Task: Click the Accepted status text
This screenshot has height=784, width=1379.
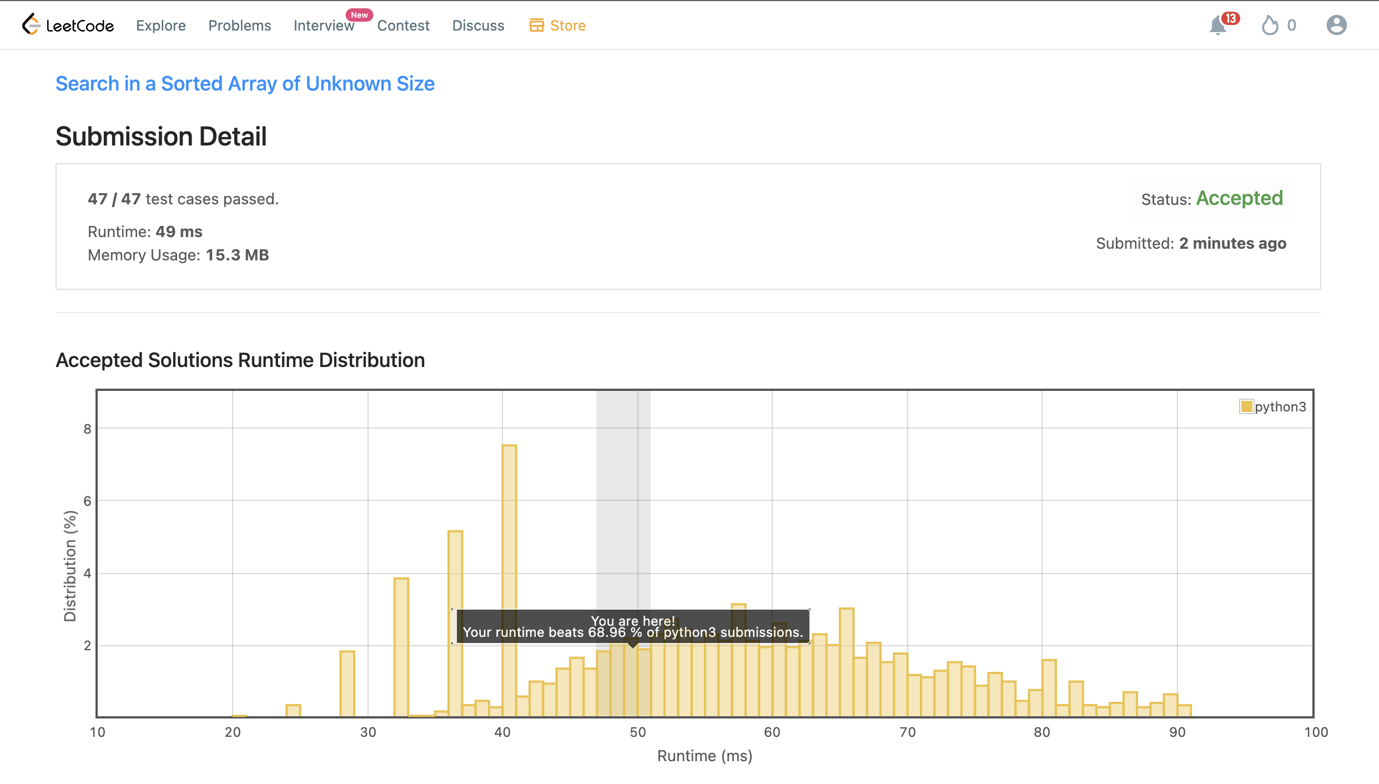Action: pyautogui.click(x=1239, y=198)
